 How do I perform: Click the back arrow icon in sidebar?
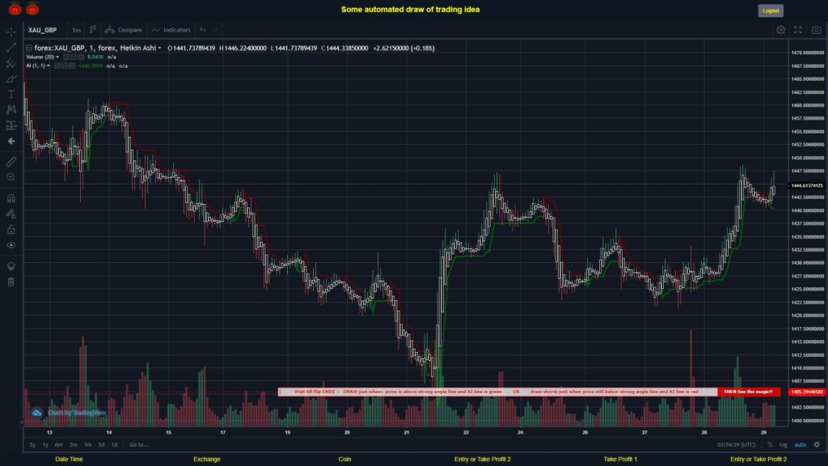point(11,141)
